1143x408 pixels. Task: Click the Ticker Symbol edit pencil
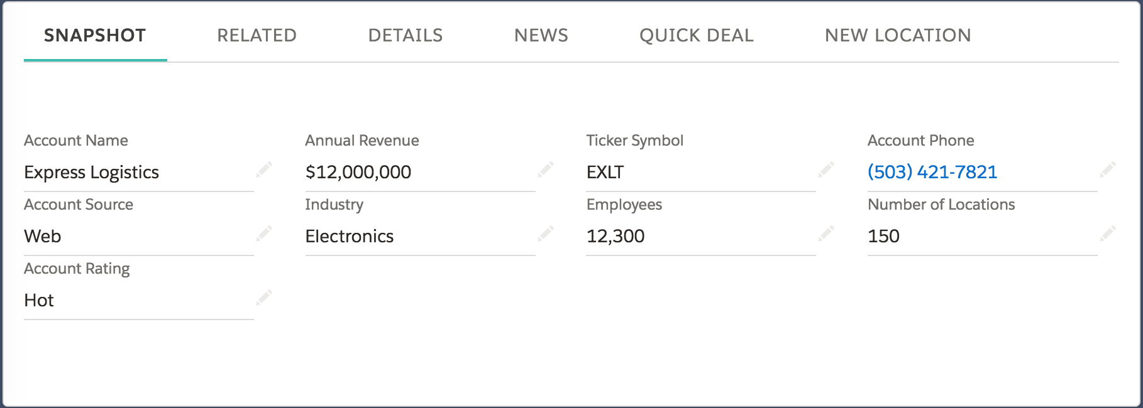tap(826, 169)
